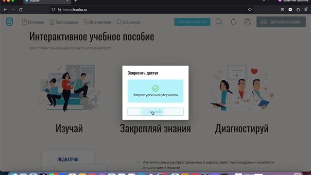Viewport: 311px width, 175px height.
Task: Click the Получить доступ button
Action: (x=192, y=22)
